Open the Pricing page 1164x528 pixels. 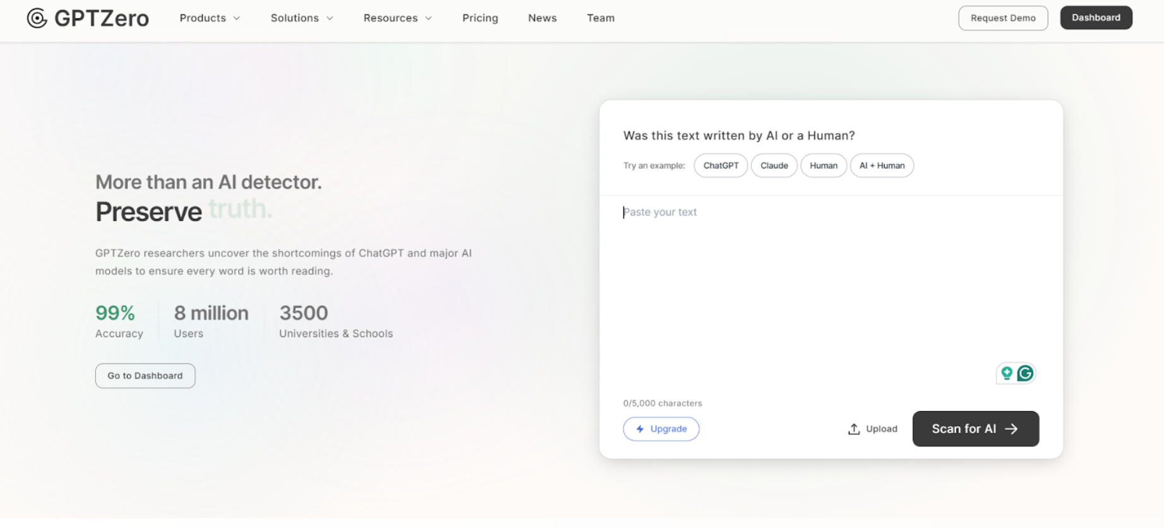coord(480,18)
